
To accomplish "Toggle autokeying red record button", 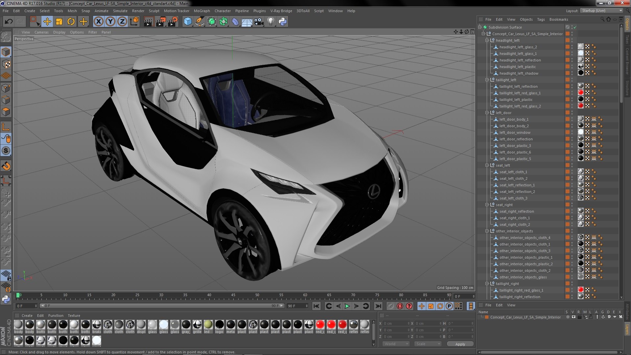I will tap(400, 306).
